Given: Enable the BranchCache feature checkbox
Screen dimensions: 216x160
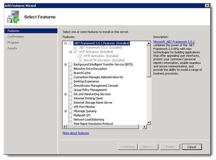Looking at the screenshot, I should 70,73.
